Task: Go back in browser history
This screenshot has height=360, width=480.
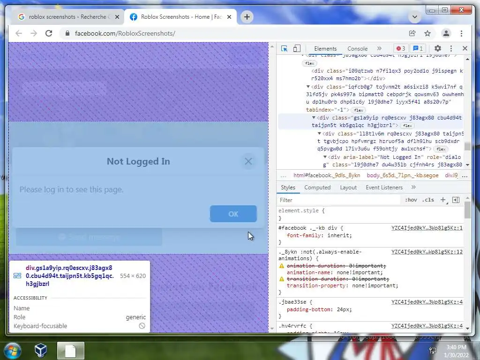Action: click(19, 33)
